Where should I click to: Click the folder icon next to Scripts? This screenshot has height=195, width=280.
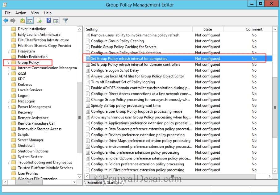pos(14,135)
